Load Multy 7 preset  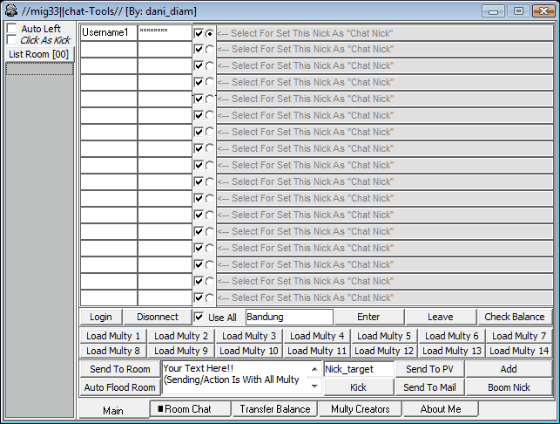[x=519, y=336]
